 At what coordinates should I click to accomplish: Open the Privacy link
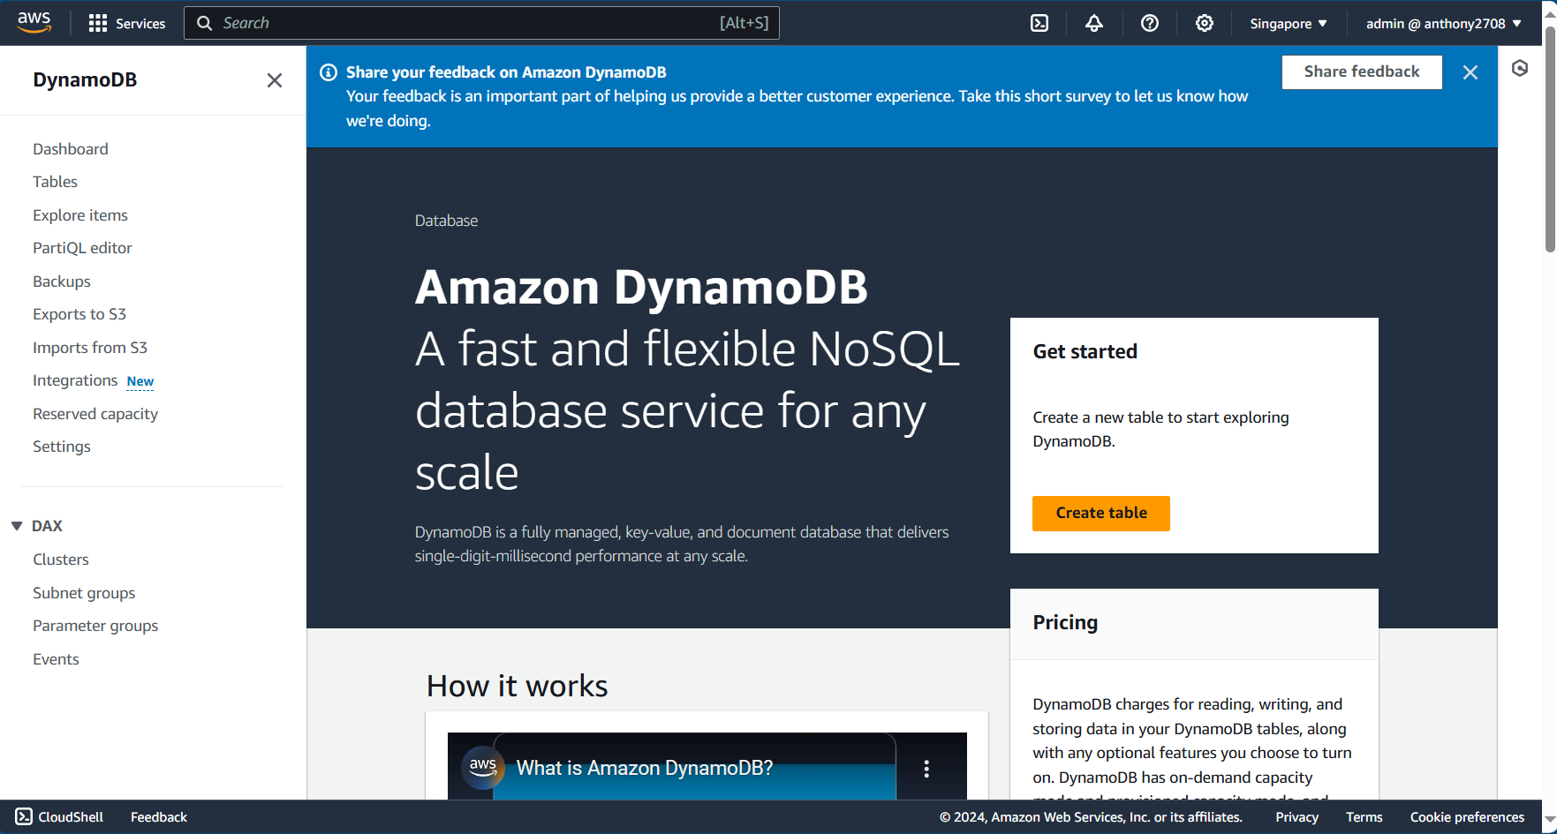(x=1296, y=817)
